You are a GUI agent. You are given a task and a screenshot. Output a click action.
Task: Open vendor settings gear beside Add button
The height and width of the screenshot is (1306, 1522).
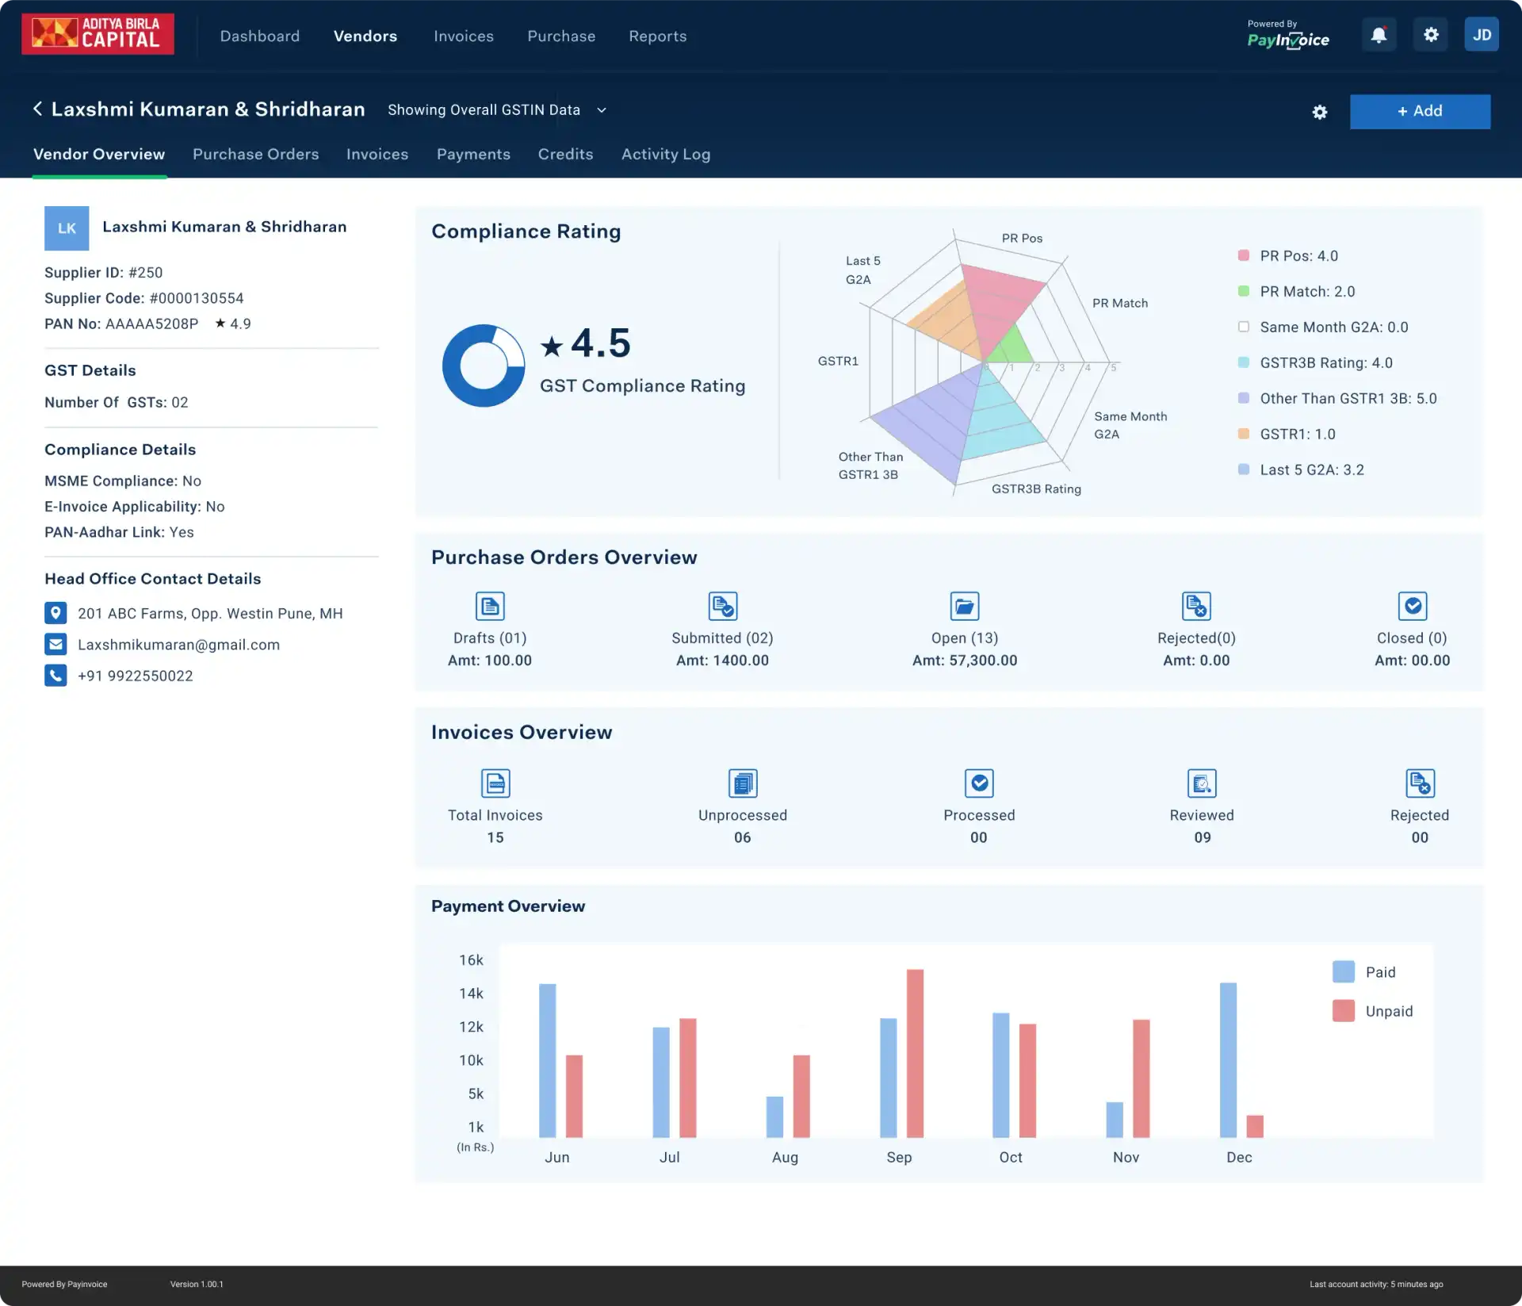click(x=1319, y=112)
